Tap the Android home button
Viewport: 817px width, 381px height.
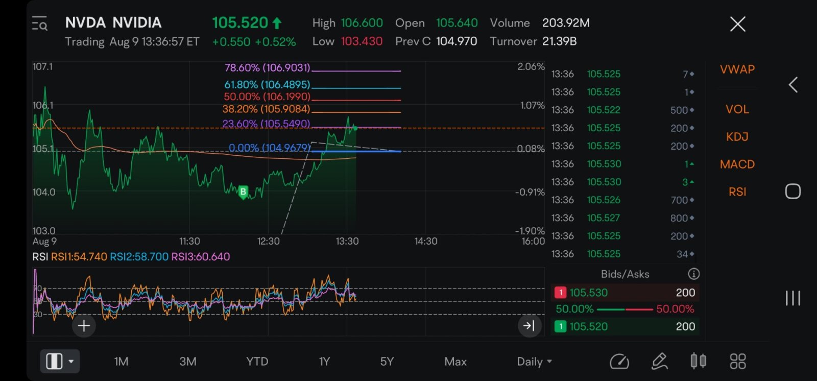pyautogui.click(x=792, y=192)
